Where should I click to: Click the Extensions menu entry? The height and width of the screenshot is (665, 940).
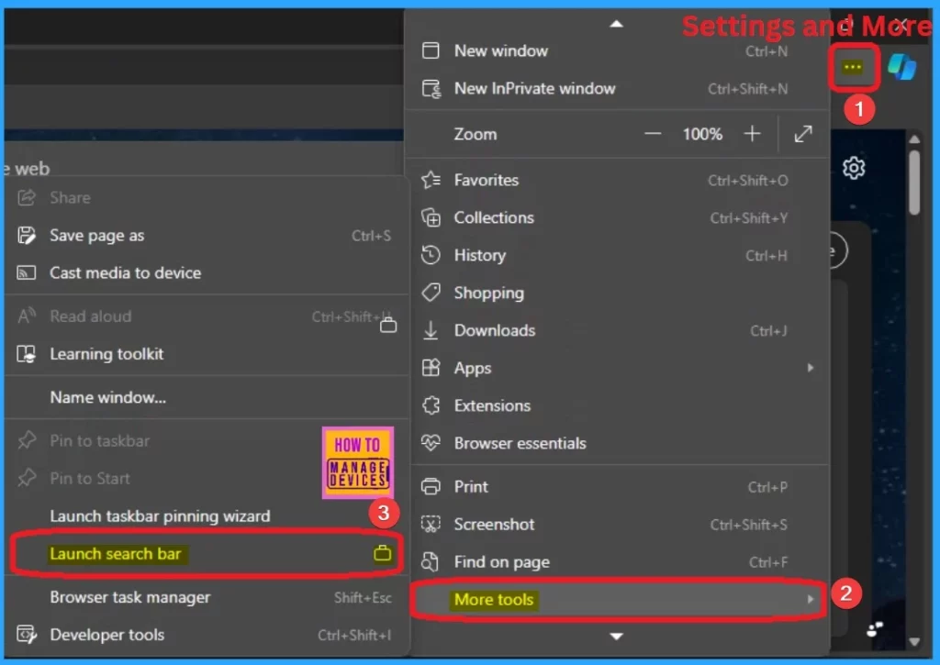[618, 405]
